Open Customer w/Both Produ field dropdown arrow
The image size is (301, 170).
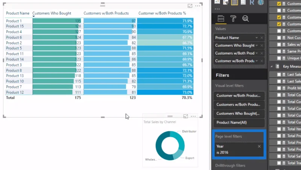[x=257, y=61]
